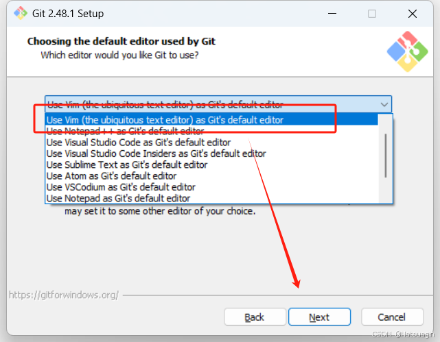Minimize the Git Setup window
440x342 pixels.
point(332,14)
